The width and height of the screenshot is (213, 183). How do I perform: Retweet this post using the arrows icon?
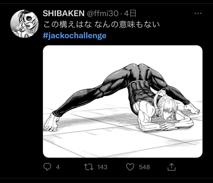pyautogui.click(x=89, y=167)
